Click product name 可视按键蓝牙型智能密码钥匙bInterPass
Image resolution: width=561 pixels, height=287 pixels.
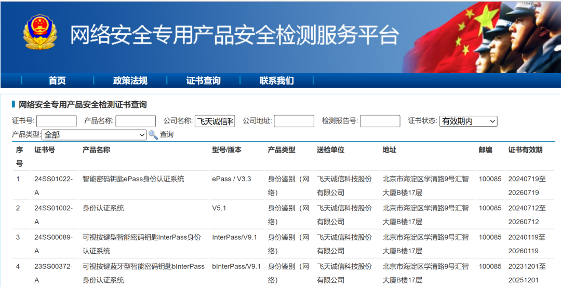tap(143, 267)
